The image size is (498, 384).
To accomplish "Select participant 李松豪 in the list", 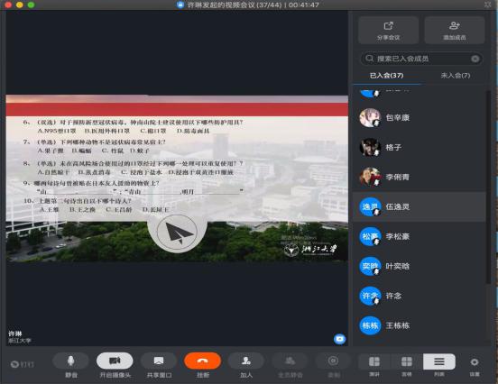I will tap(420, 236).
